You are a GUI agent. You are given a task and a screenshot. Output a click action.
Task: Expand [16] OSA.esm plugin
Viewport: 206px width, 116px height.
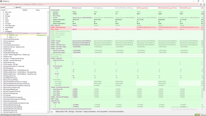[2, 43]
